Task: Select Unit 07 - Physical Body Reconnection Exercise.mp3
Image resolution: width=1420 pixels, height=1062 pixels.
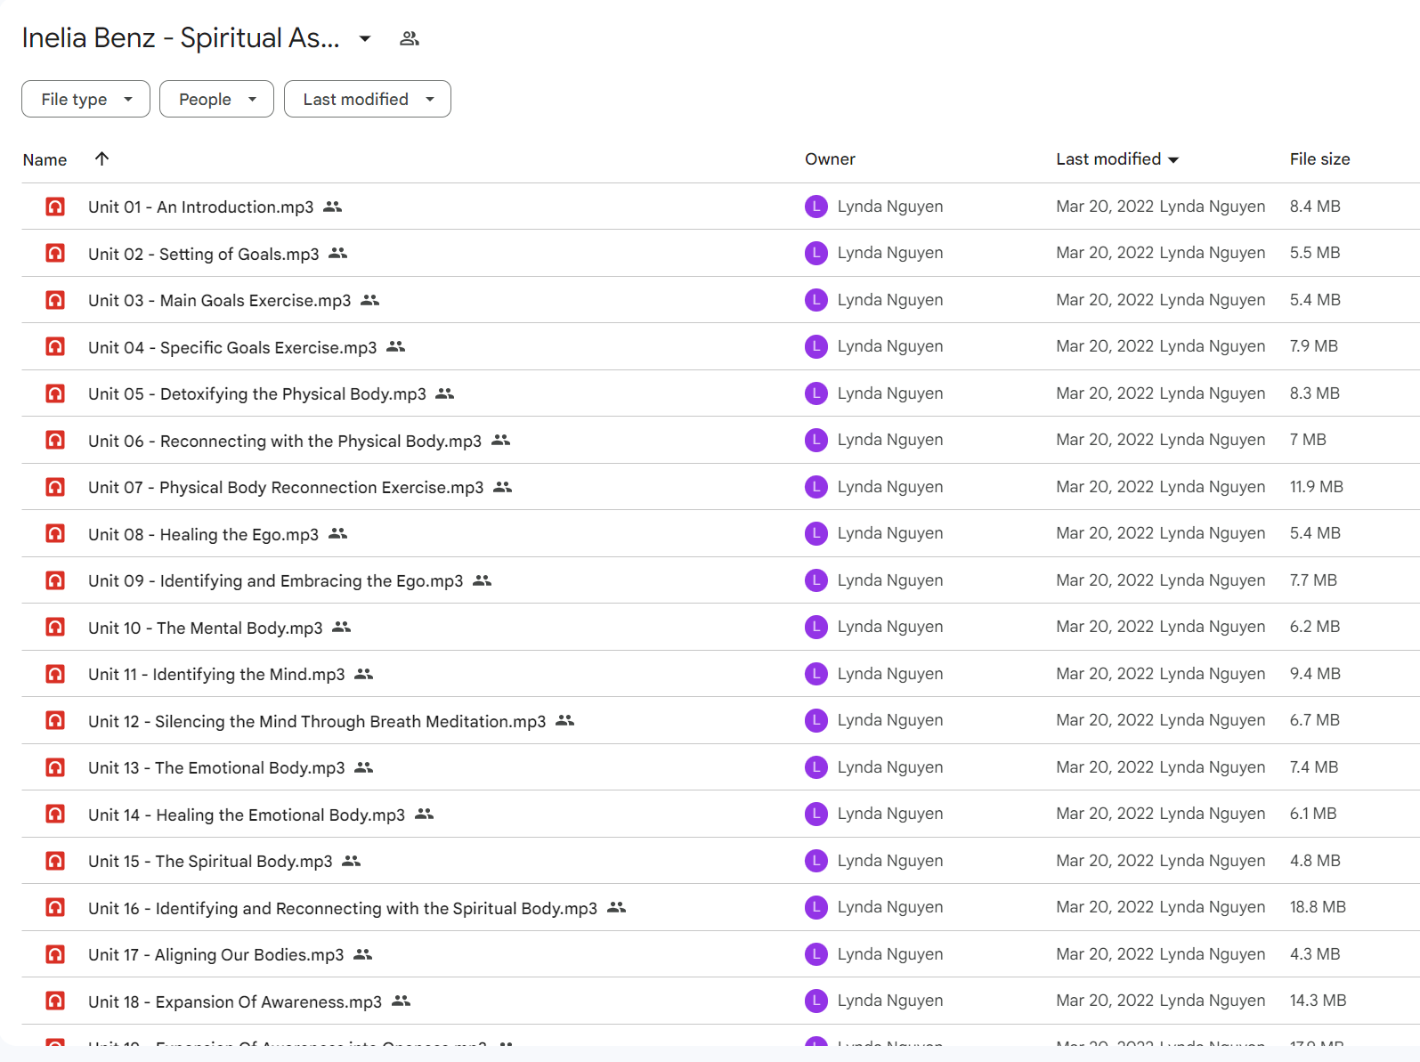Action: tap(286, 487)
